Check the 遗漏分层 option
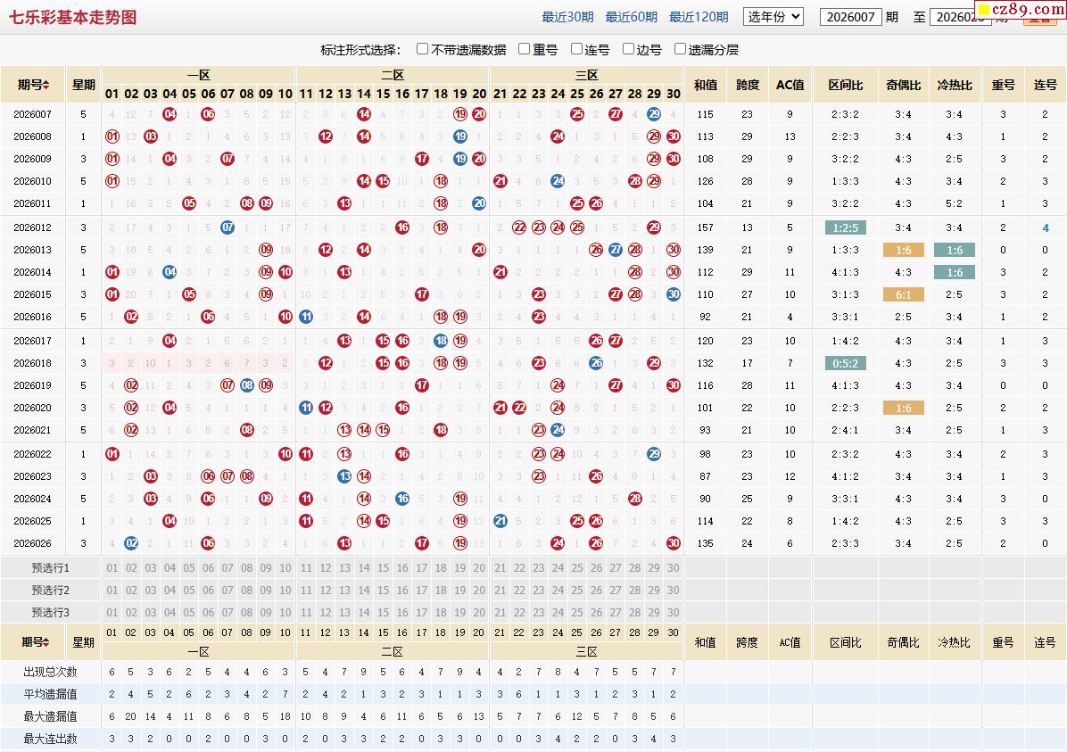 tap(681, 49)
